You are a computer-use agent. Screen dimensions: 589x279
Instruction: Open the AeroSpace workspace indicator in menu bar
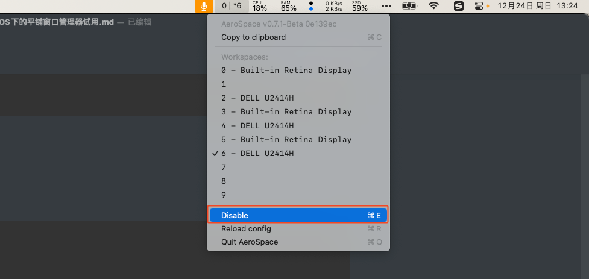coord(232,6)
